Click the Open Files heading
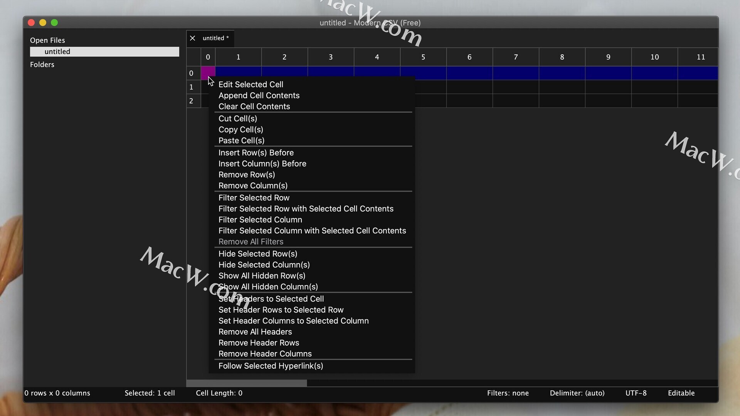The height and width of the screenshot is (416, 740). 47,40
